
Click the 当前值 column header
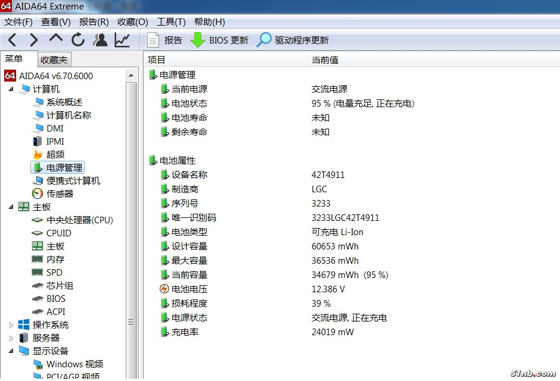click(x=325, y=60)
